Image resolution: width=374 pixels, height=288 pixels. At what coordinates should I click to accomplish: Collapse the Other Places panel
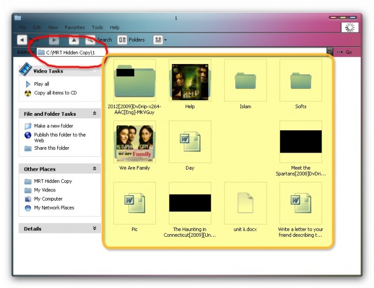pyautogui.click(x=95, y=169)
